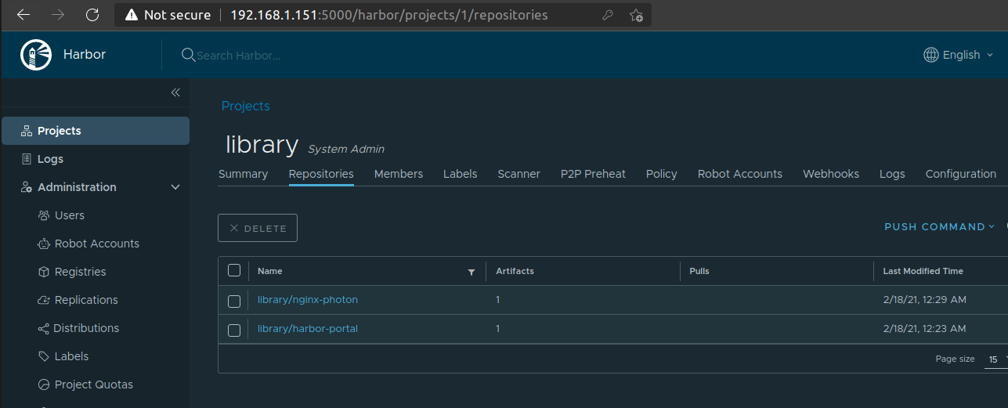Focus the Search Harbor input field
The width and height of the screenshot is (1008, 408).
[239, 56]
